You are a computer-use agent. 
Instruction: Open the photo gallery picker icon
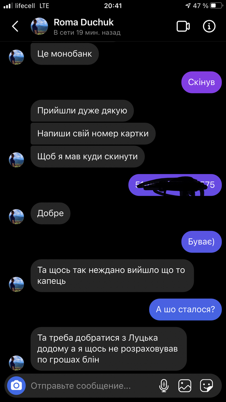[185, 386]
